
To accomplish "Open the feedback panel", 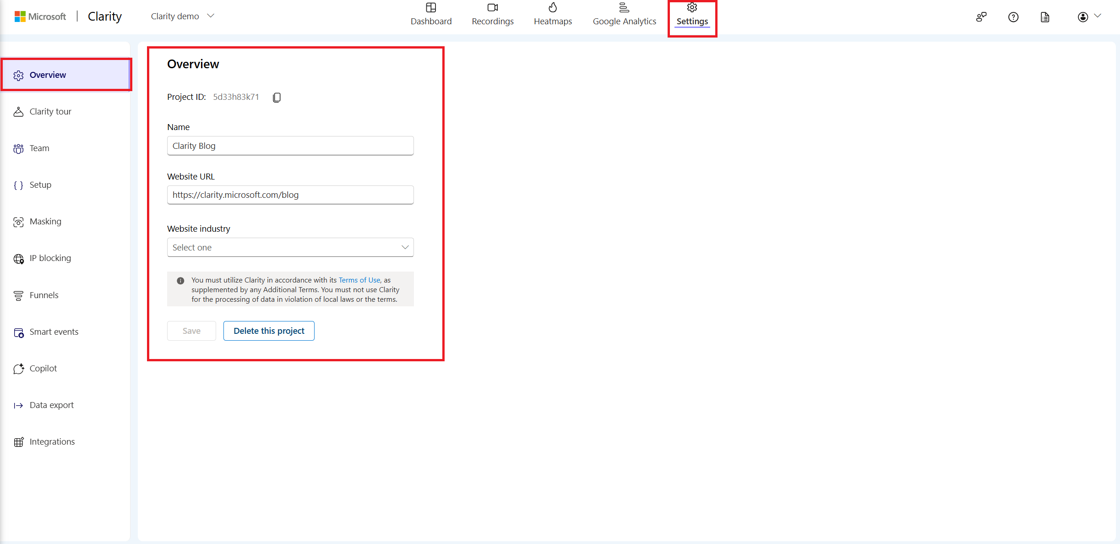I will [x=981, y=17].
